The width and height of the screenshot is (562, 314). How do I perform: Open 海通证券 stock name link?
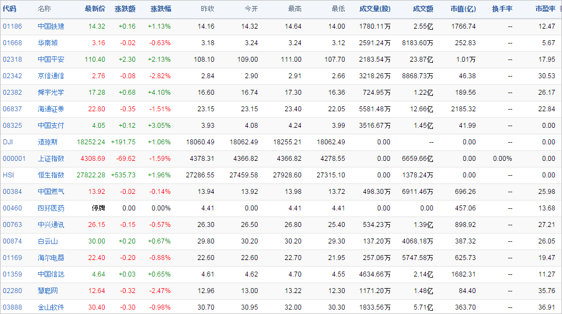point(51,109)
